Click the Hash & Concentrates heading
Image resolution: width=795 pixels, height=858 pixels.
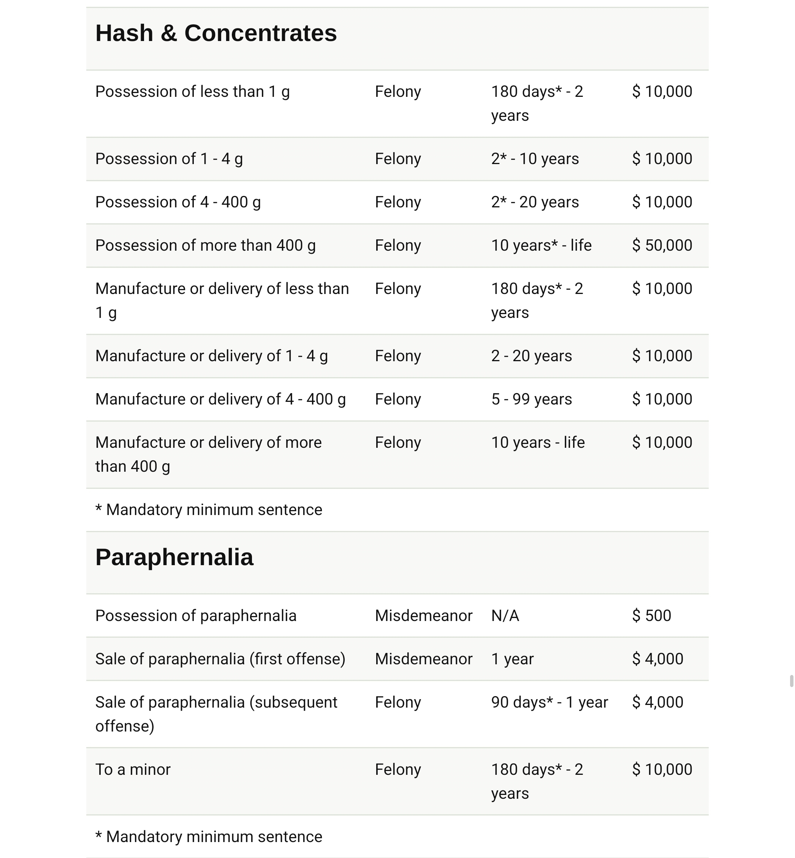coord(216,33)
